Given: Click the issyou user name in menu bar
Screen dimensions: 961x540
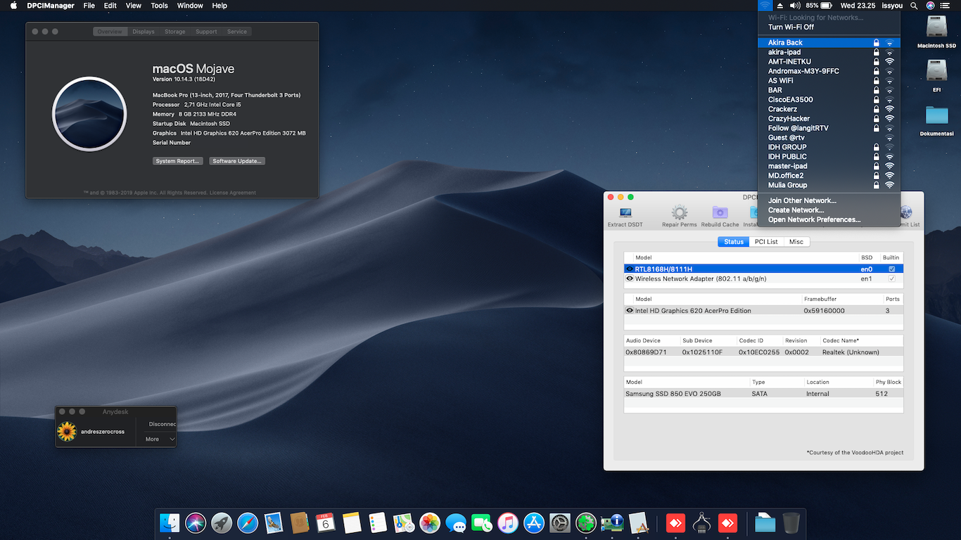Looking at the screenshot, I should point(892,6).
